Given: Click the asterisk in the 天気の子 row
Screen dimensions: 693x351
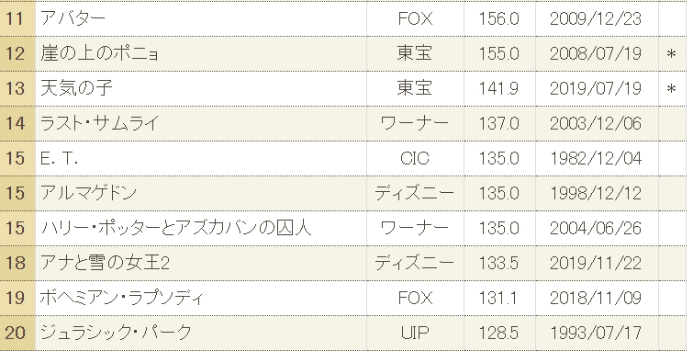Looking at the screenshot, I should 671,89.
